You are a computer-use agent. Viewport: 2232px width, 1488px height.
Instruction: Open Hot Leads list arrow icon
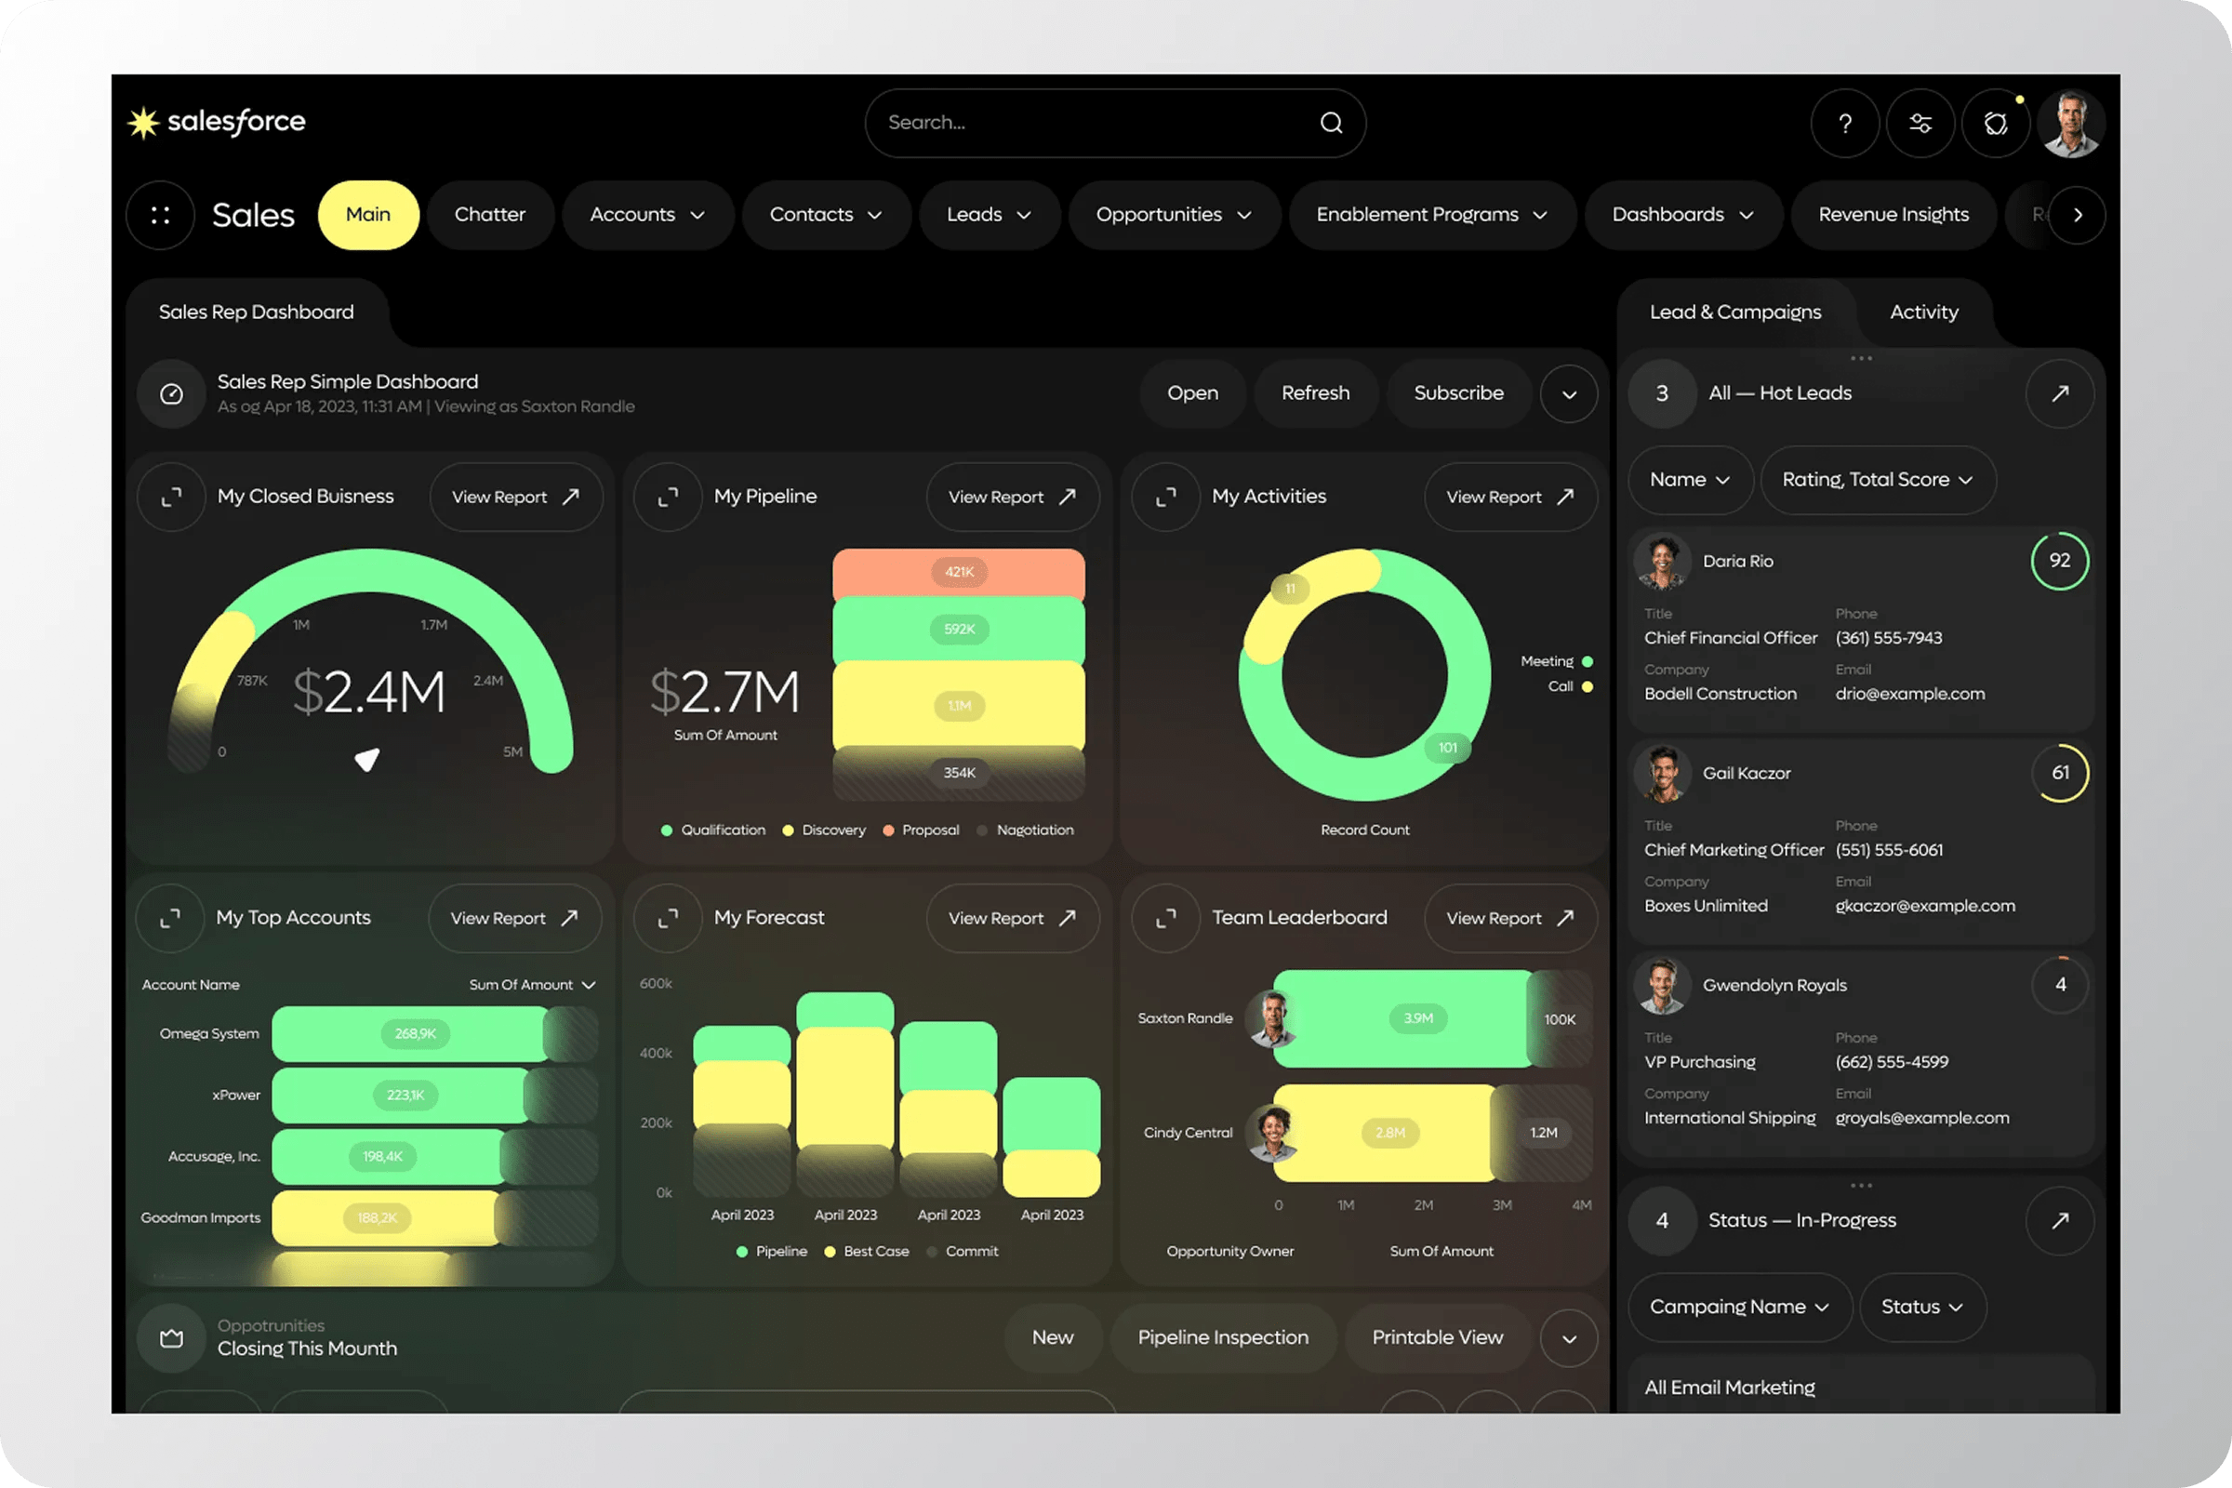click(x=2058, y=392)
